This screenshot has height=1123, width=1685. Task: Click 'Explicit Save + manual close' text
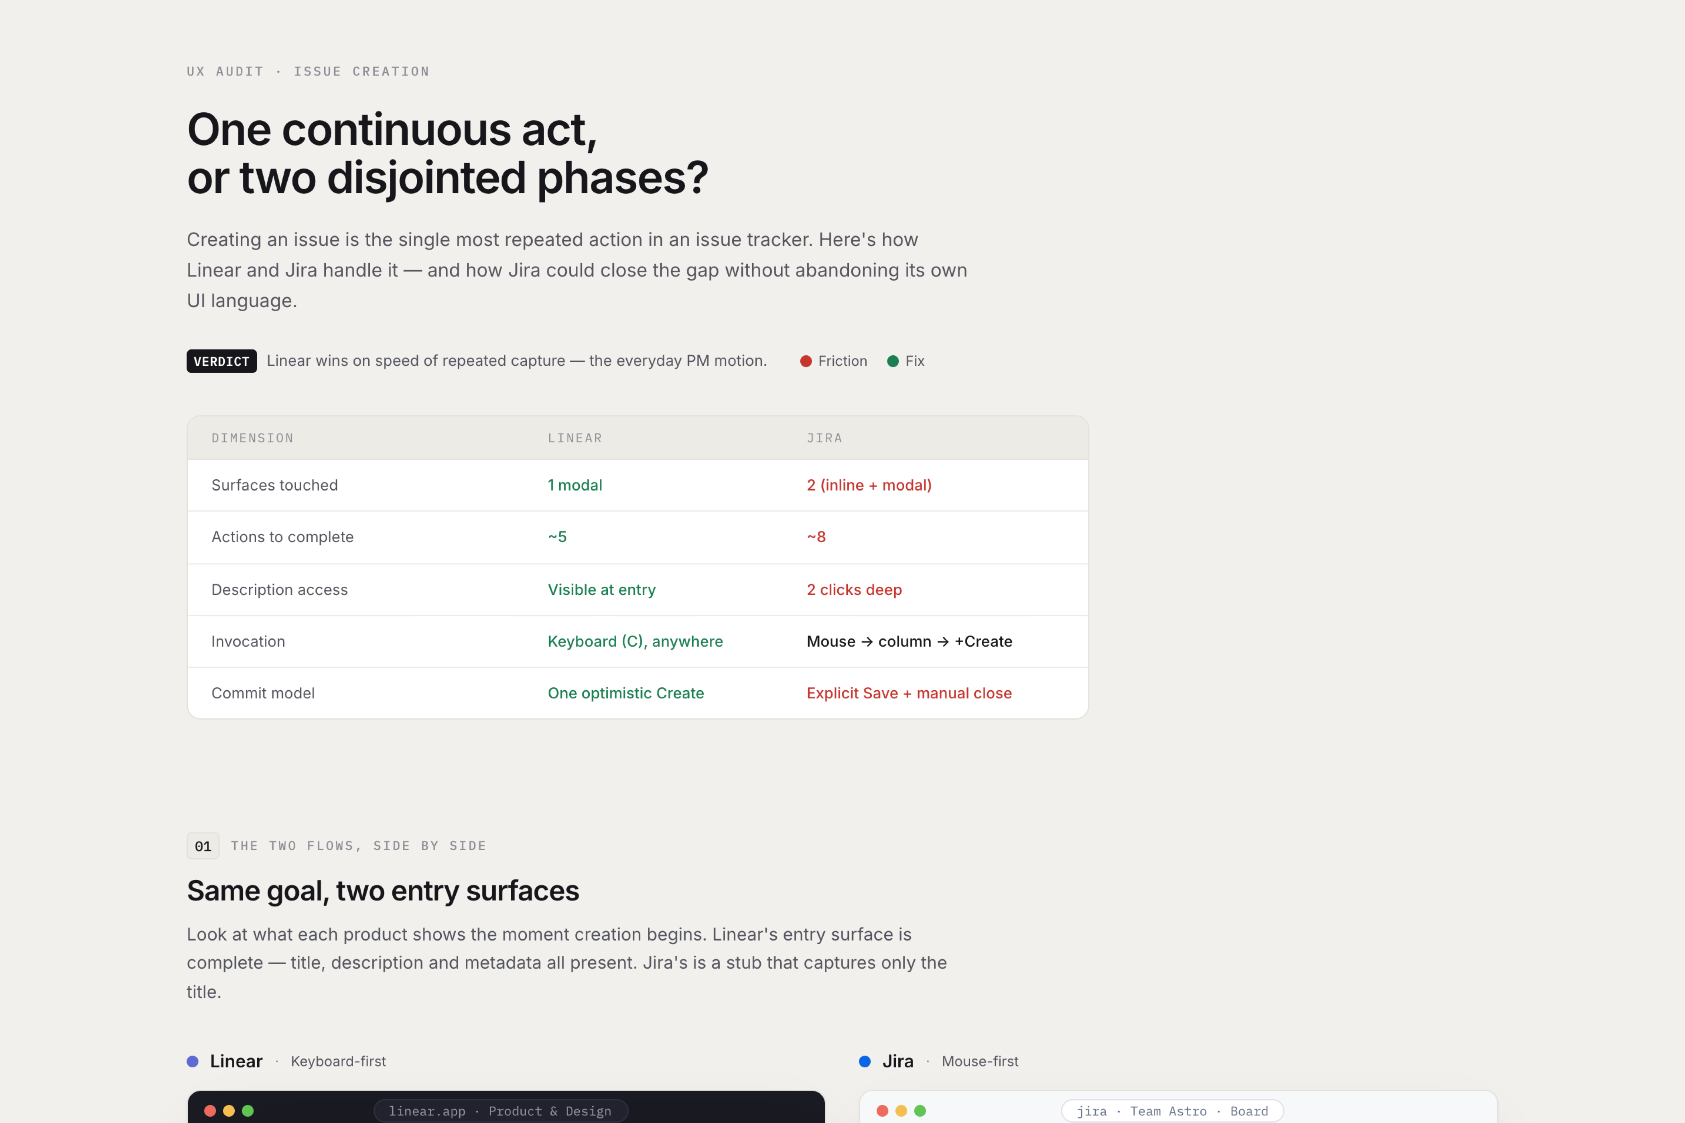909,693
